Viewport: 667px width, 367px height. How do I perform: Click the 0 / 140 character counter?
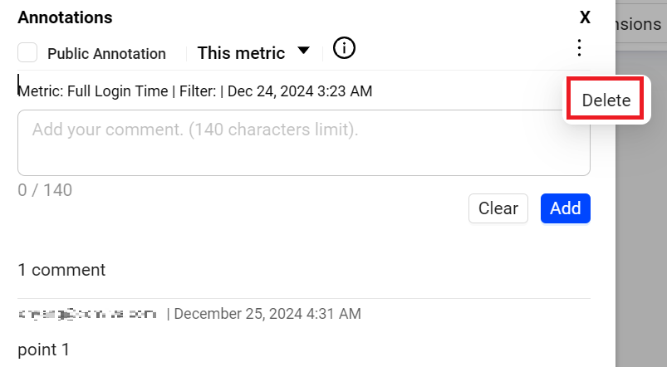[45, 190]
